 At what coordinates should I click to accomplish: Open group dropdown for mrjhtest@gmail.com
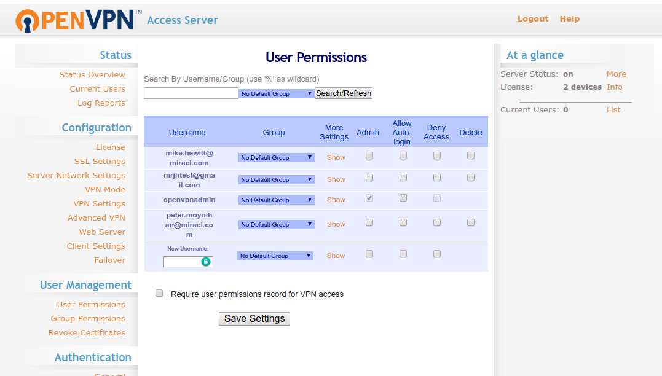tap(277, 180)
